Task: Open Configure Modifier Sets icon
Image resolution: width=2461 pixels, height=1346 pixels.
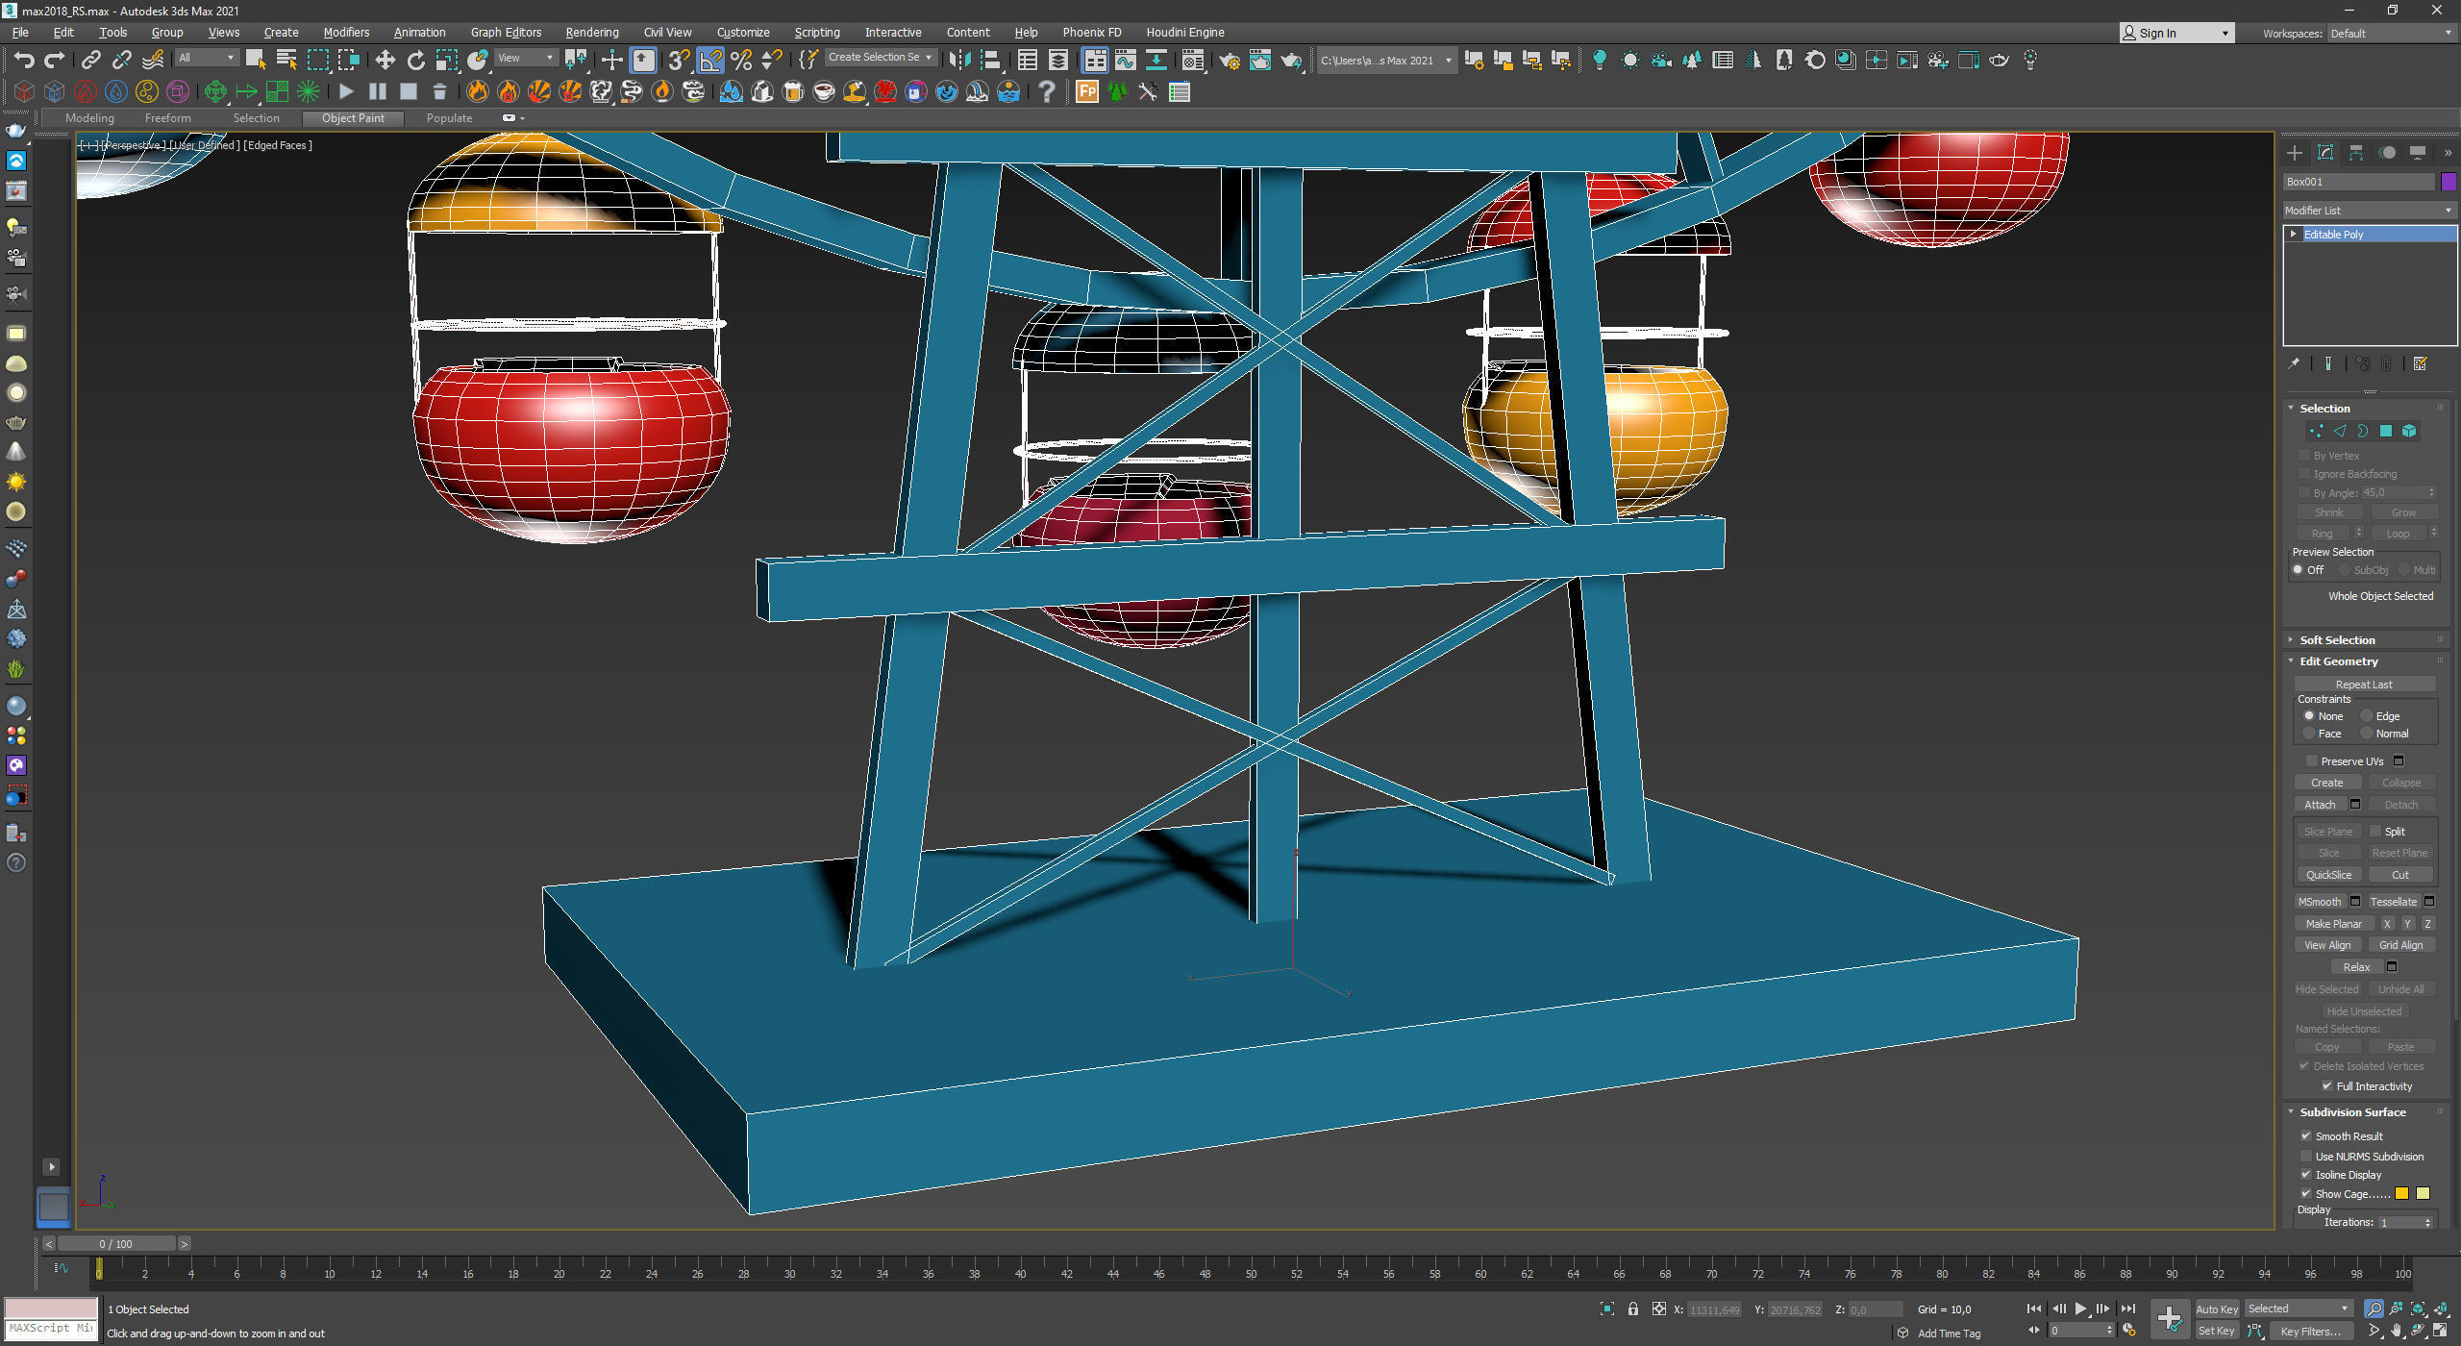Action: [x=2421, y=364]
